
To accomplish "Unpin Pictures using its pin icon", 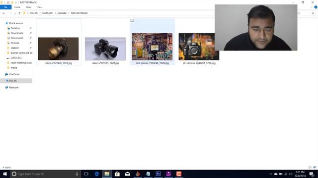I will point(31,43).
